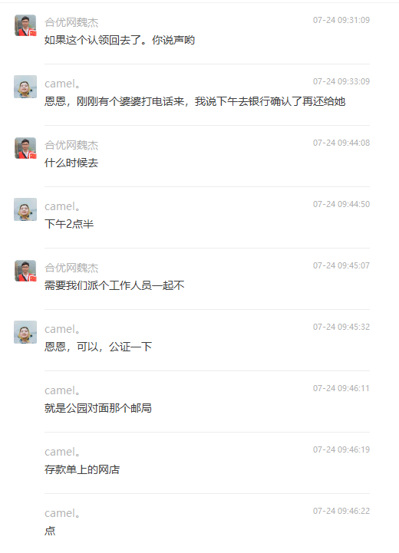Click 合优网魏杰 avatar at 09:45:07 message
The width and height of the screenshot is (399, 553).
(25, 271)
